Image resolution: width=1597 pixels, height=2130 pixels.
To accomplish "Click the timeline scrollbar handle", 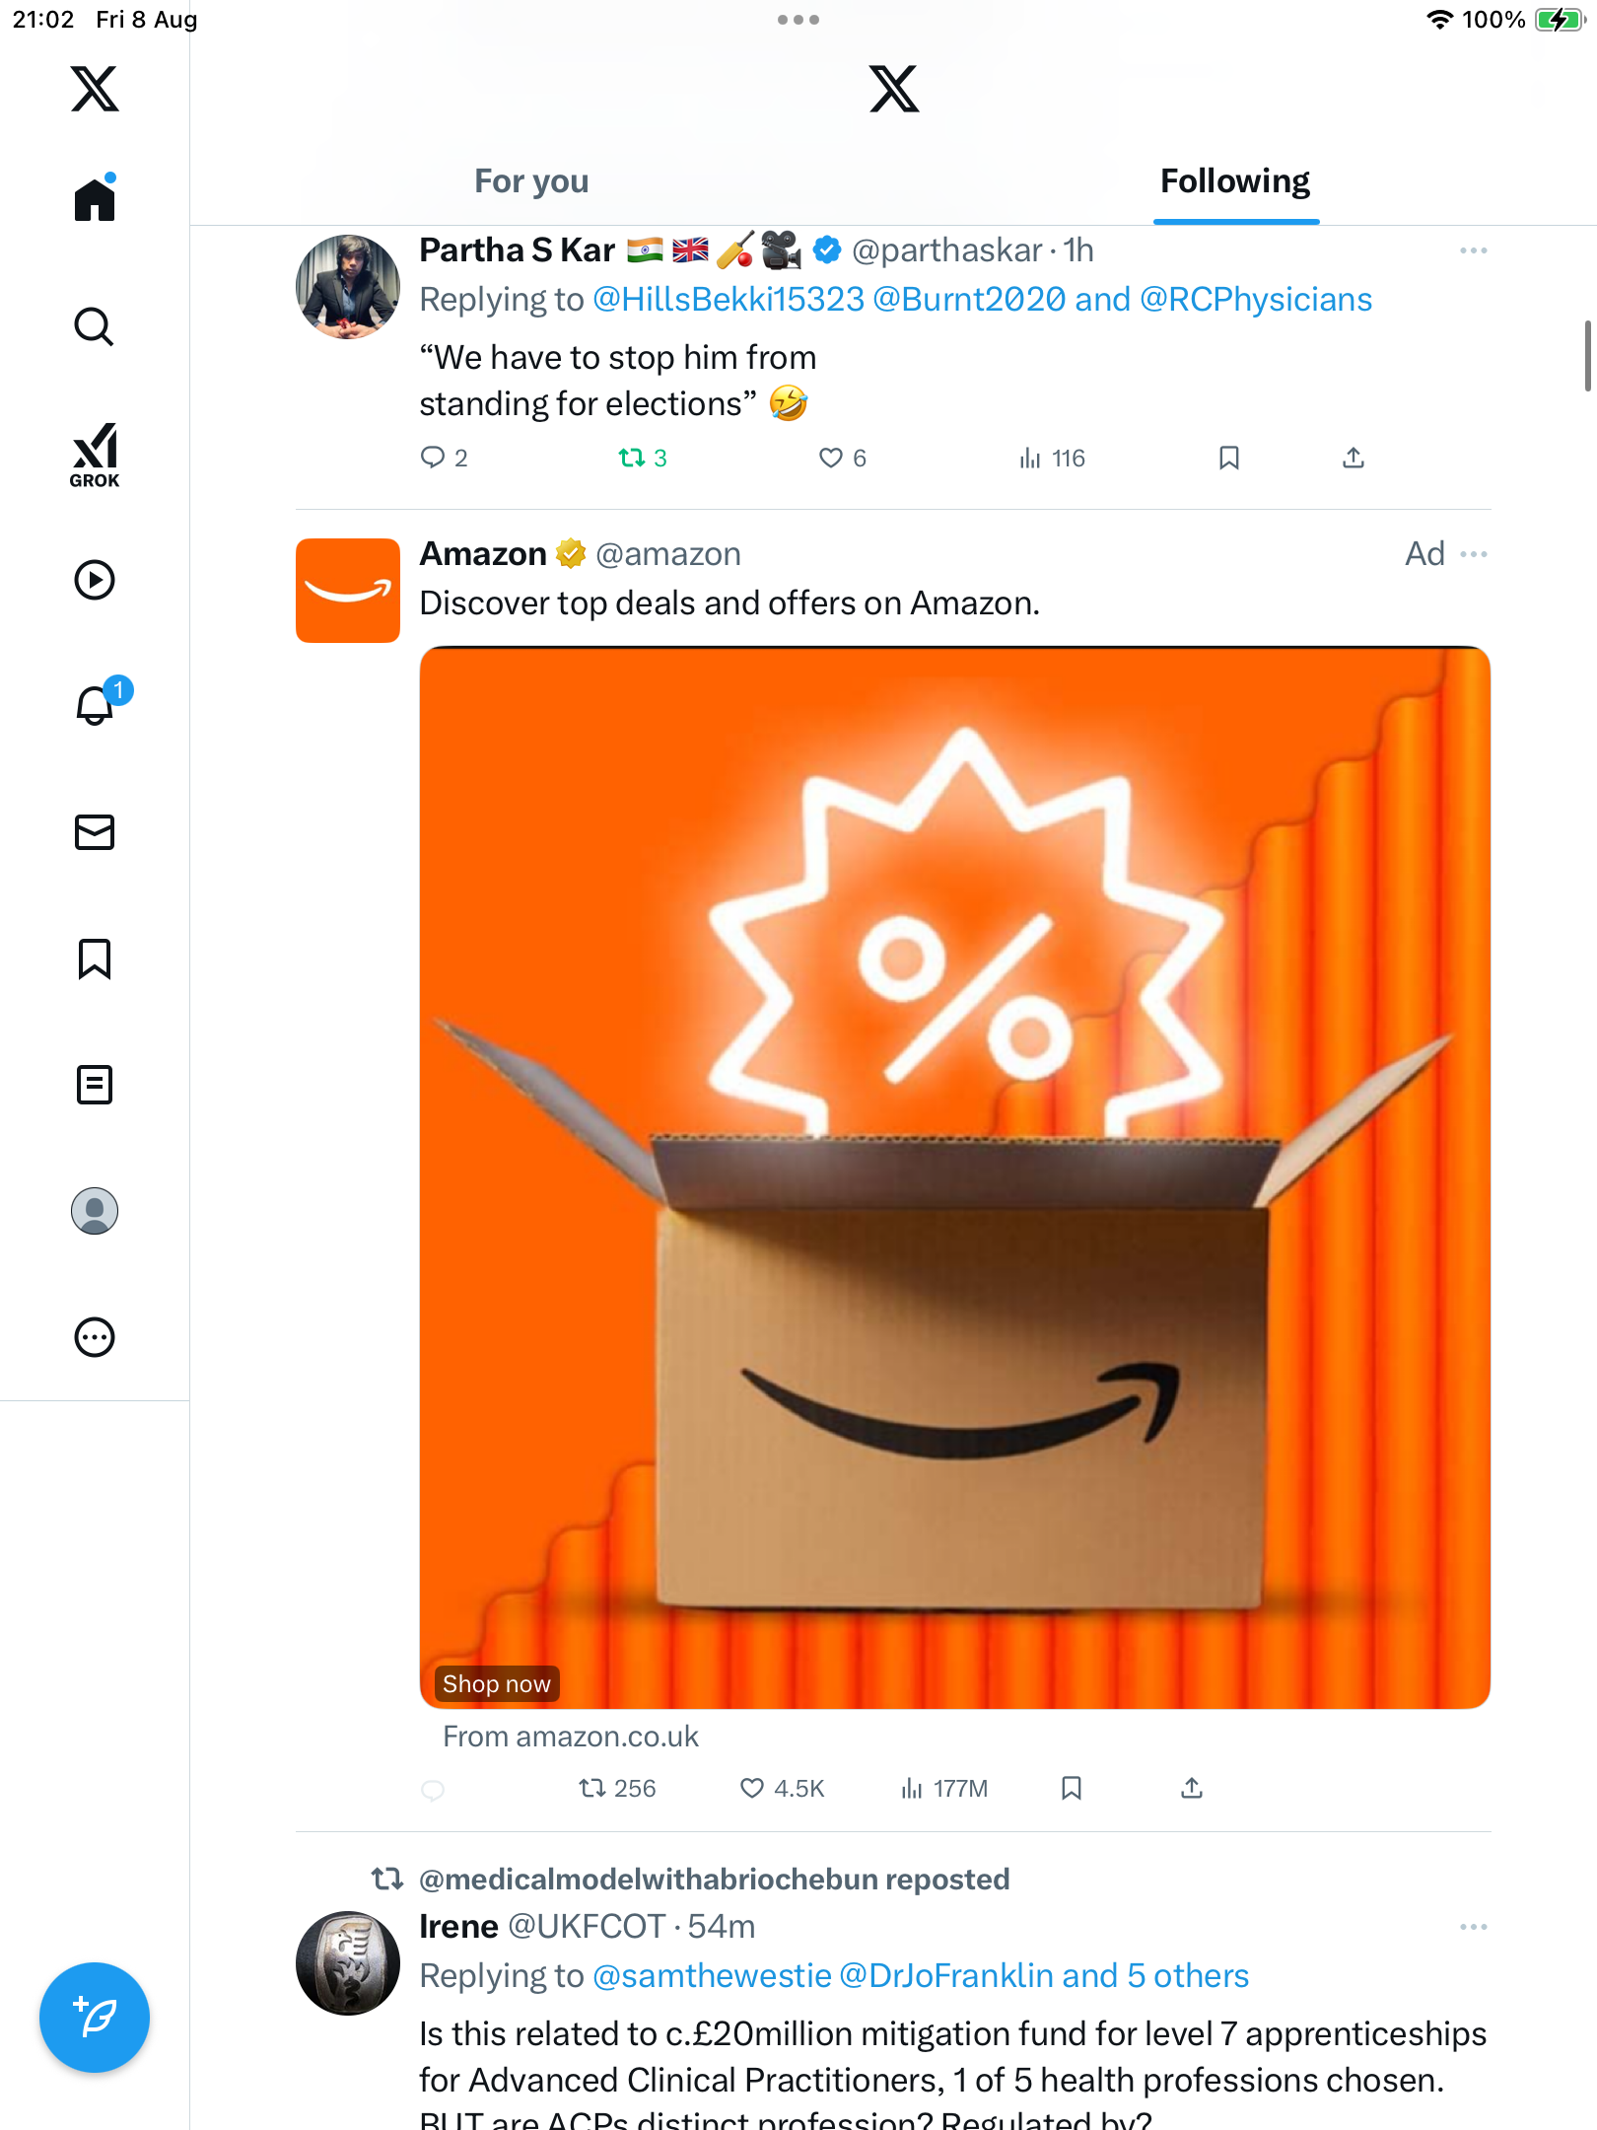I will click(x=1587, y=355).
